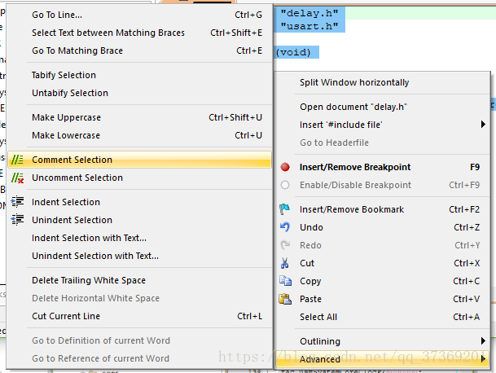Viewport: 496px width, 373px height.
Task: Open document "delay.h" entry
Action: pos(353,107)
